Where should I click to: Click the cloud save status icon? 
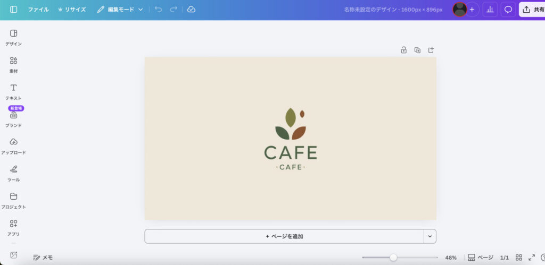(x=191, y=10)
